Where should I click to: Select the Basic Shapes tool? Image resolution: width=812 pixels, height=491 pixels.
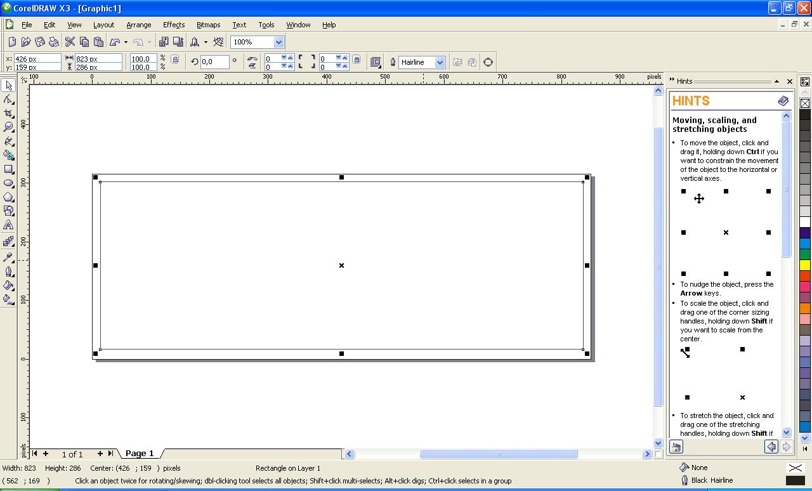(x=9, y=211)
